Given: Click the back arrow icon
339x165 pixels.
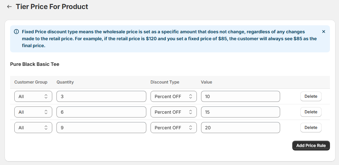Looking at the screenshot, I should point(9,7).
